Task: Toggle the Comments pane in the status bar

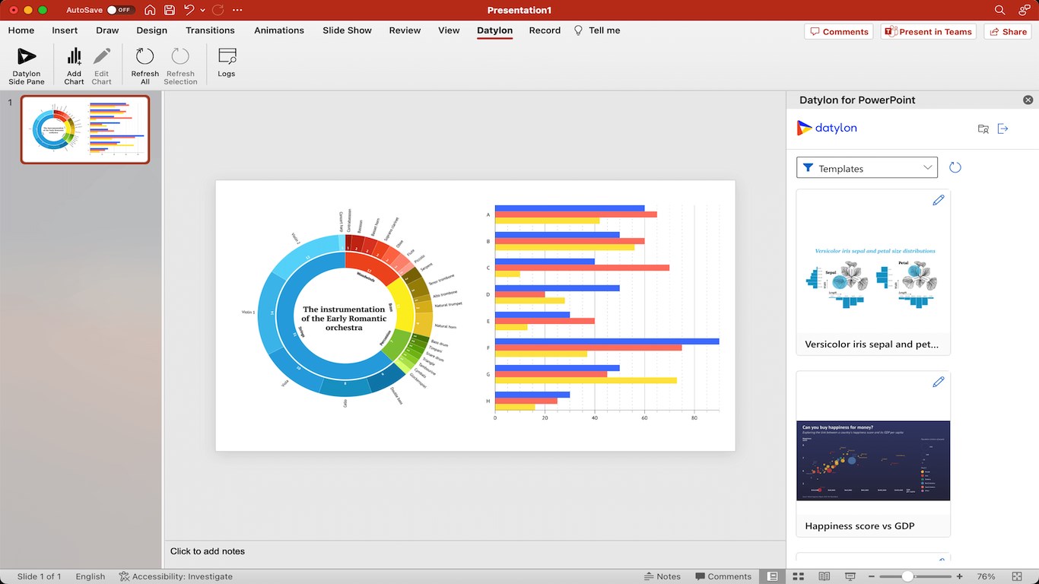Action: point(723,576)
